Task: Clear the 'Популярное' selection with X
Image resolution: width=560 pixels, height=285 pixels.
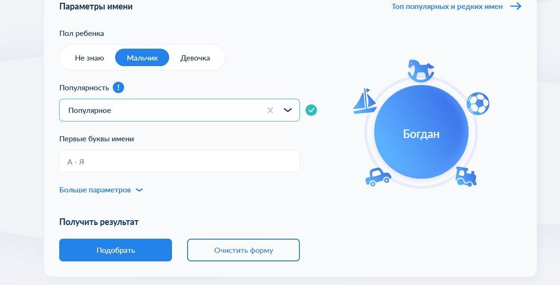Action: tap(270, 111)
